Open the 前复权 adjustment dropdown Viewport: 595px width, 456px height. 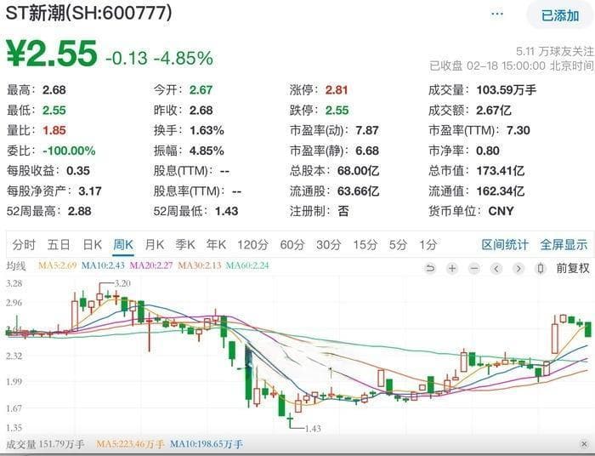click(x=573, y=269)
